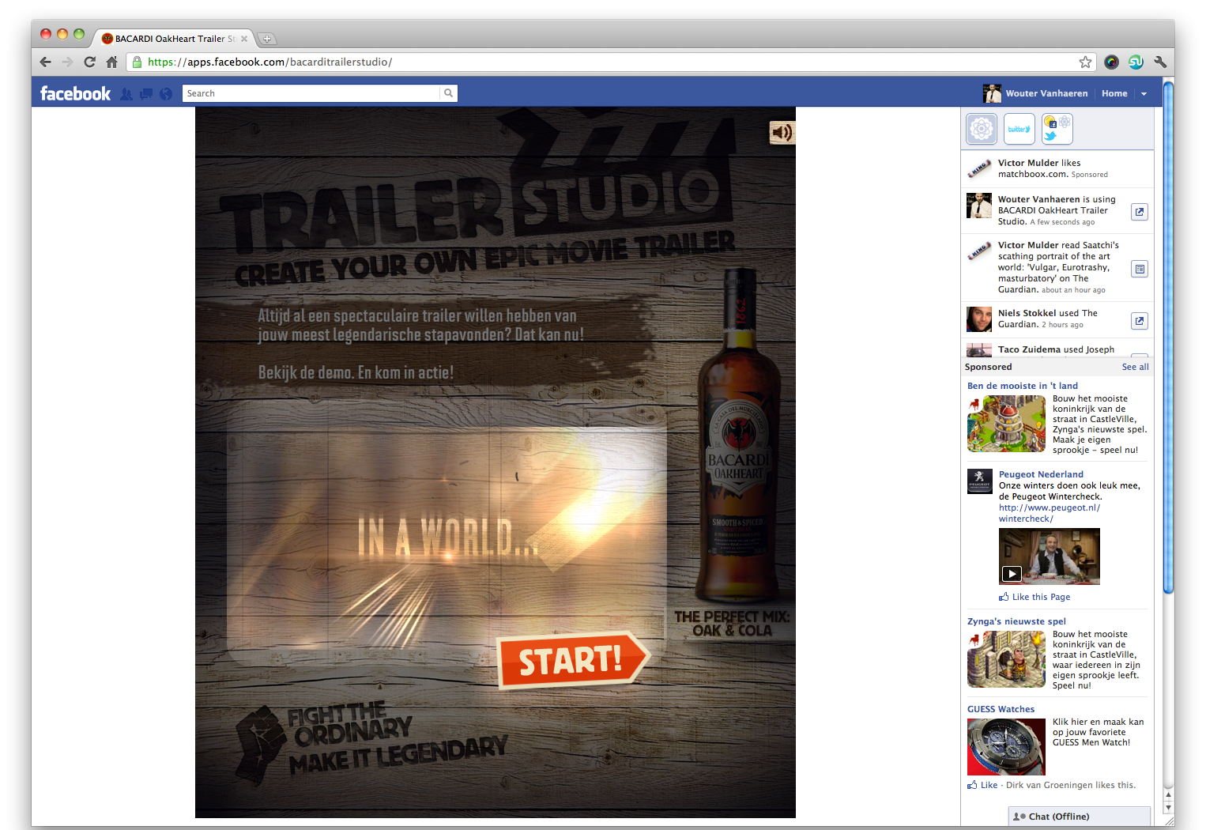This screenshot has width=1206, height=830.
Task: Open Victor Mulder matchboox.com sponsored story
Action: [1057, 168]
